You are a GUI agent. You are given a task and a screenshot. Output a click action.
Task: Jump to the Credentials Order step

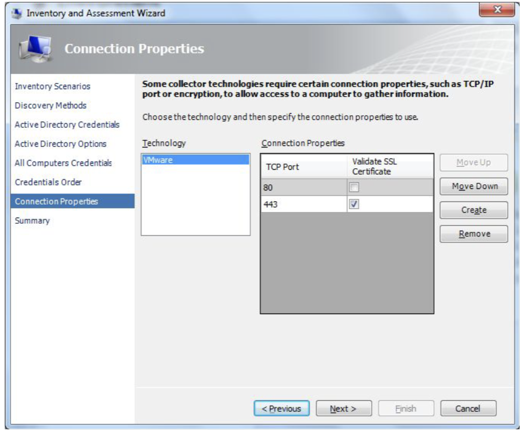coord(48,182)
